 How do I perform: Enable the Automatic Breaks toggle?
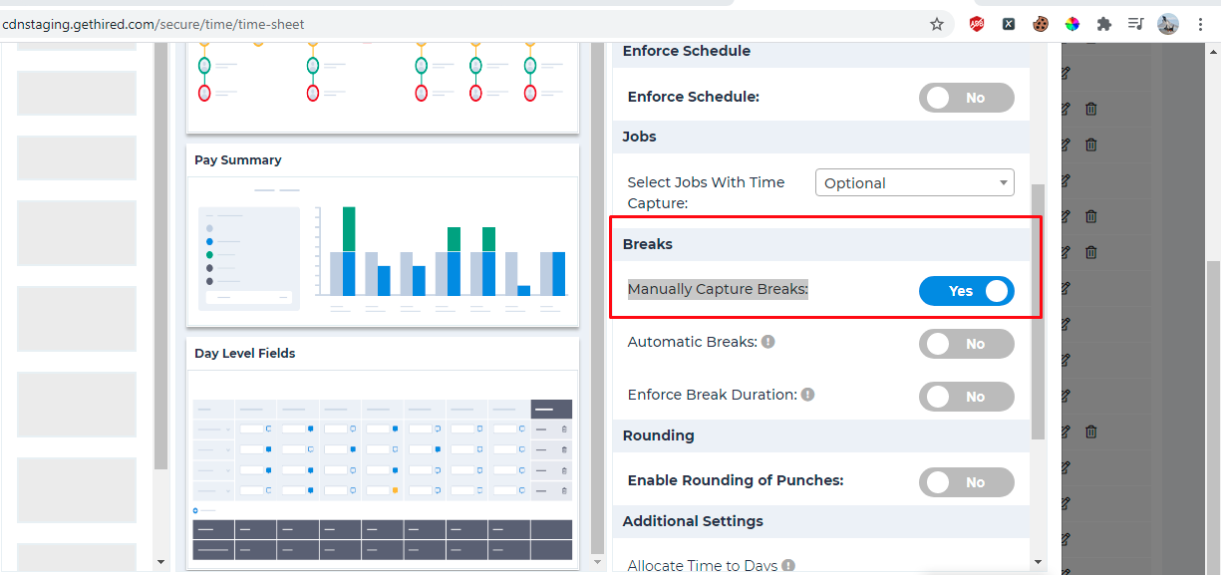pyautogui.click(x=966, y=344)
